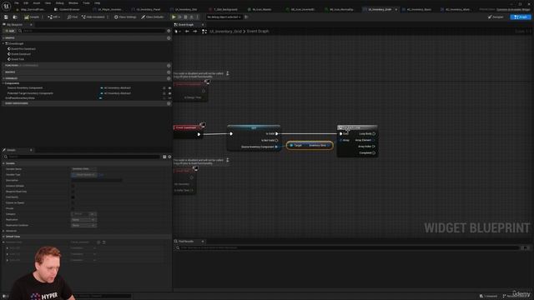Click the Source Inventory Component output pin
This screenshot has height=300, width=534.
[276, 147]
